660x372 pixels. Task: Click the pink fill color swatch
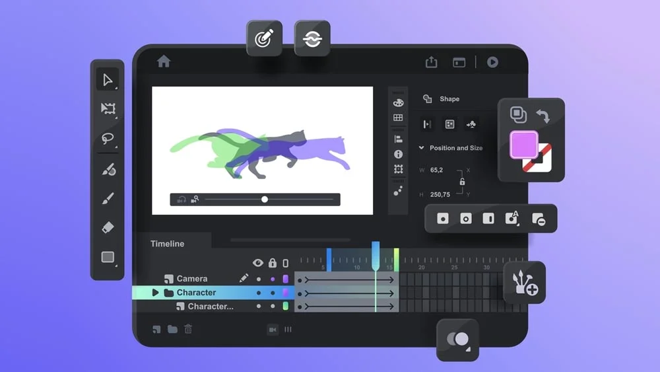(x=523, y=145)
